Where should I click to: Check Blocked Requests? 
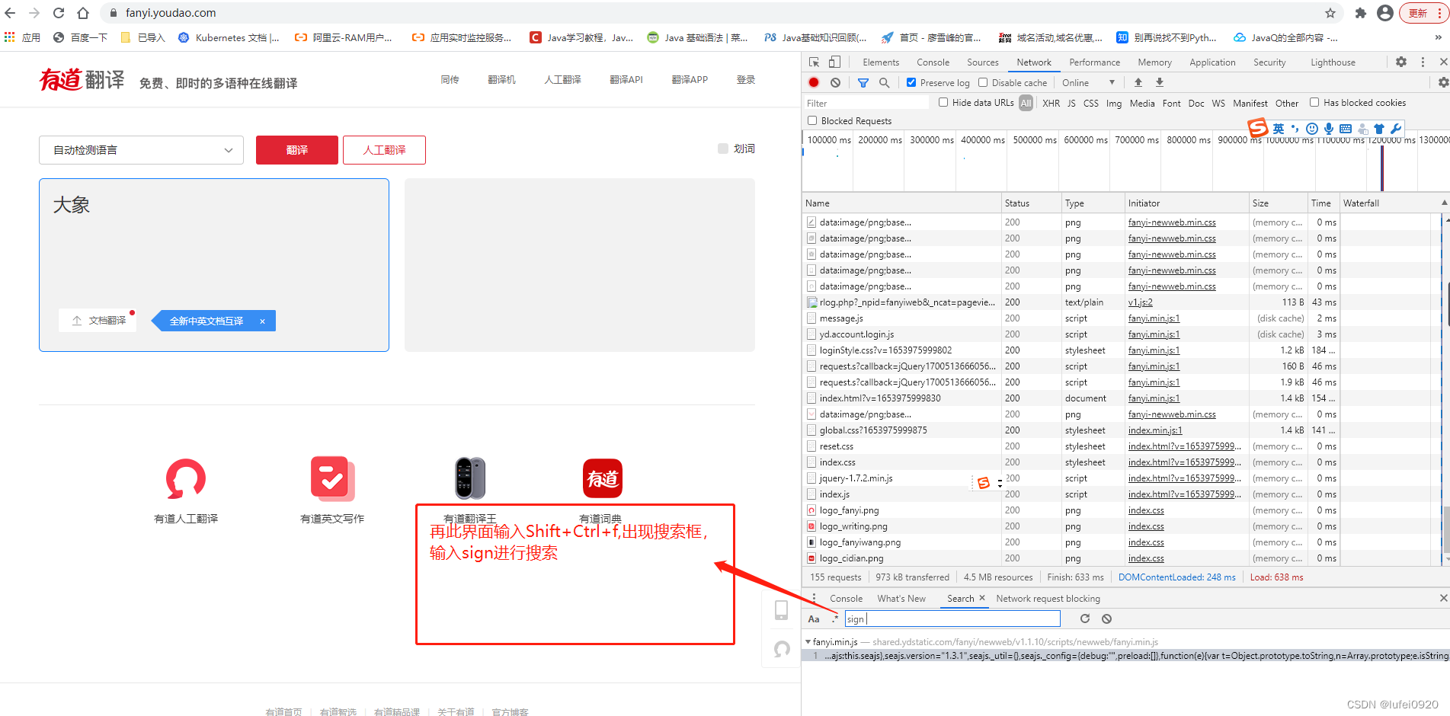[812, 120]
